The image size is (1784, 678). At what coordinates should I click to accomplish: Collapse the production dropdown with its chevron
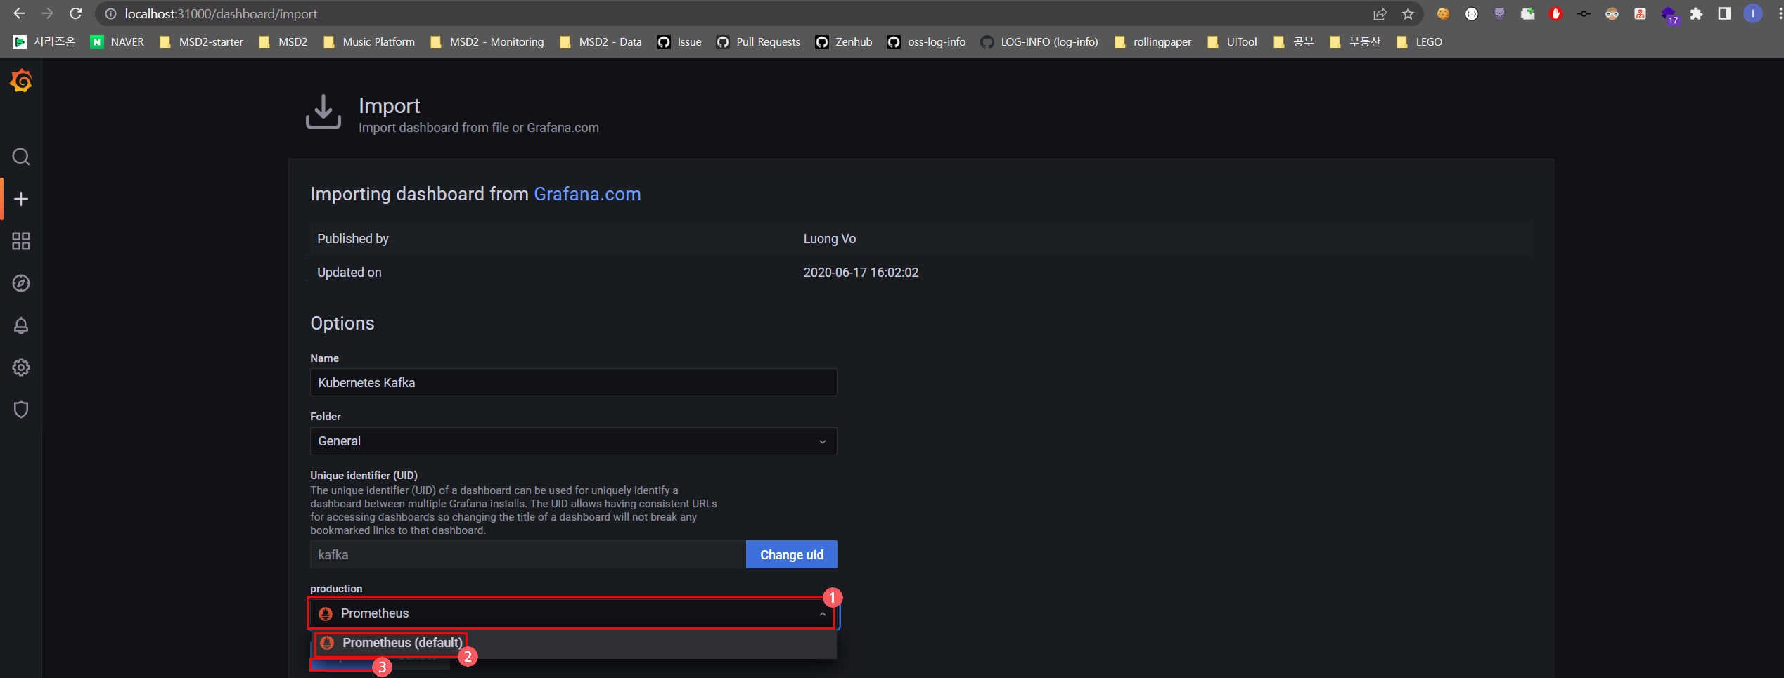tap(822, 614)
